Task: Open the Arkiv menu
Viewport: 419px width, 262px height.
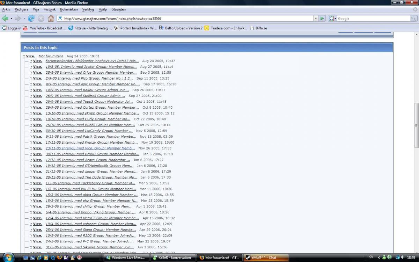Action: tap(6, 9)
